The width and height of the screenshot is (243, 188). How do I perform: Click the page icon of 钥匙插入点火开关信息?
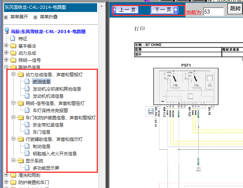tap(27, 153)
